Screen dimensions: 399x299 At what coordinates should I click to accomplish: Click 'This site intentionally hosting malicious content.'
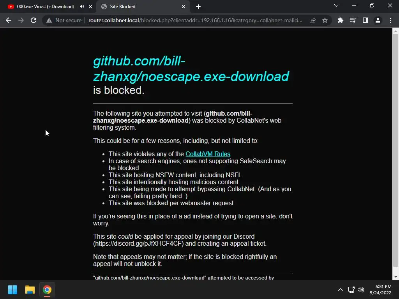[x=174, y=182]
